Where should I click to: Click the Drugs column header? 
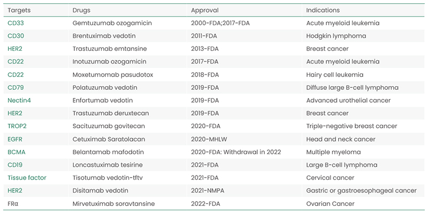click(x=81, y=10)
